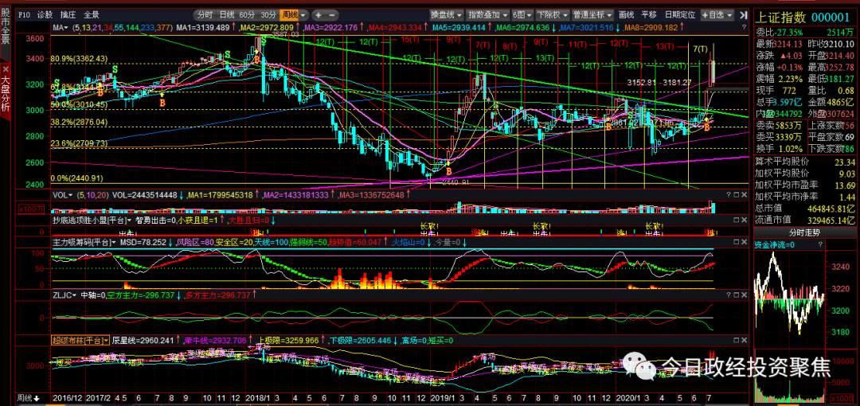
Task: Open the 诊股 stock diagnosis menu
Action: point(45,15)
